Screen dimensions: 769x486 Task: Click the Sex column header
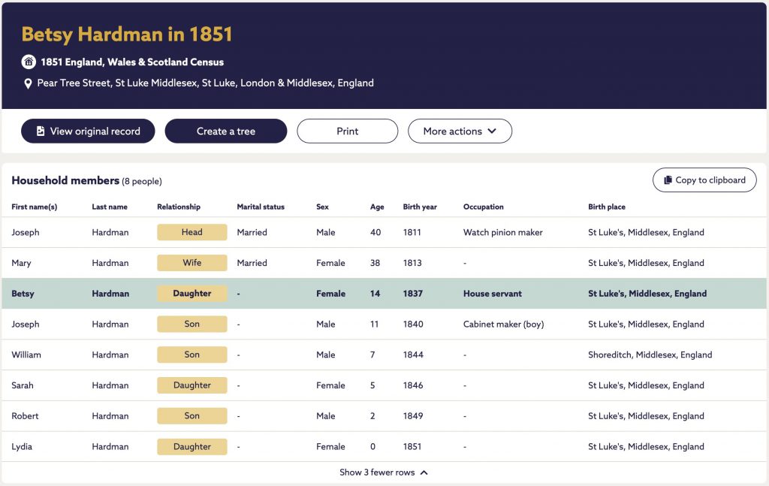322,207
